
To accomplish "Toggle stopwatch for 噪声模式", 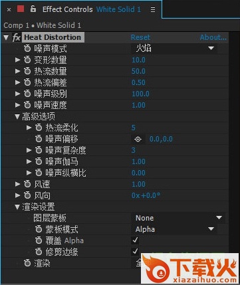I will coord(27,48).
